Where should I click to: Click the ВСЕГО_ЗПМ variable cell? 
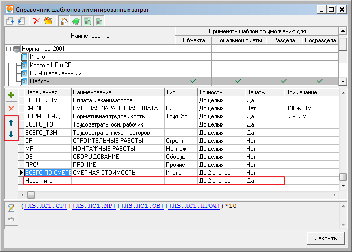48,100
